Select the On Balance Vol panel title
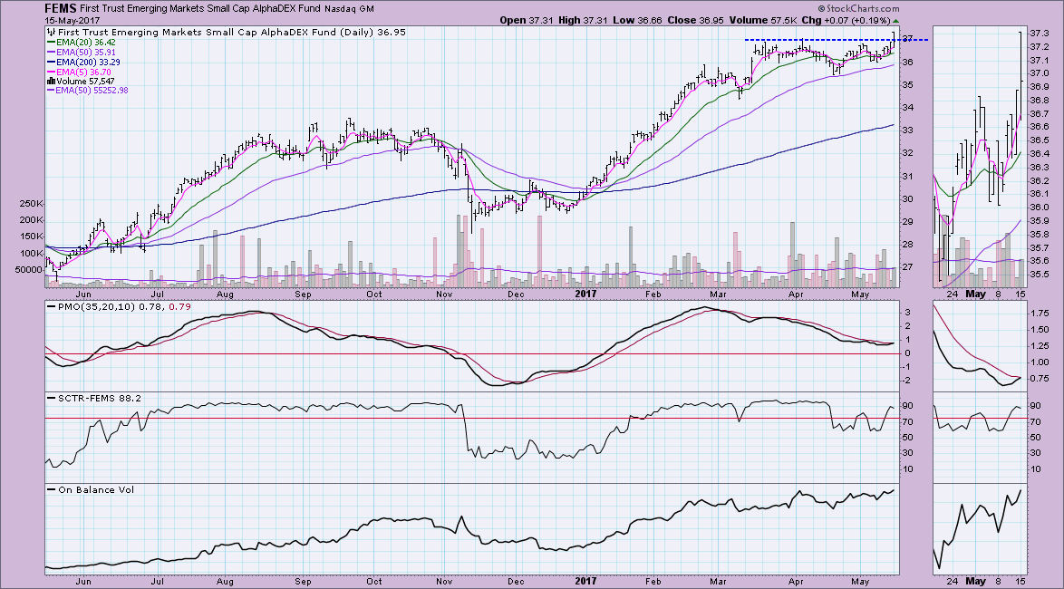The width and height of the screenshot is (1064, 589). pyautogui.click(x=90, y=489)
